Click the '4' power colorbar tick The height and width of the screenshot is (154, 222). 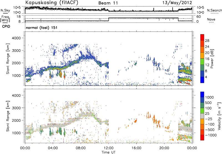[x=206, y=77]
